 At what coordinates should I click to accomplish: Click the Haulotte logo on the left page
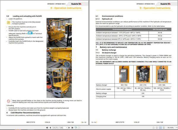click(76, 4)
